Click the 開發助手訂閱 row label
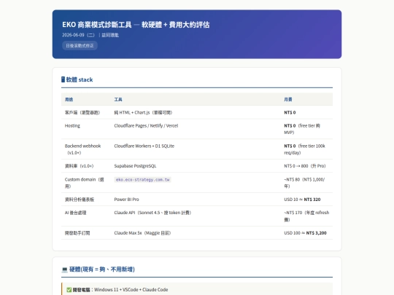 [x=77, y=233]
